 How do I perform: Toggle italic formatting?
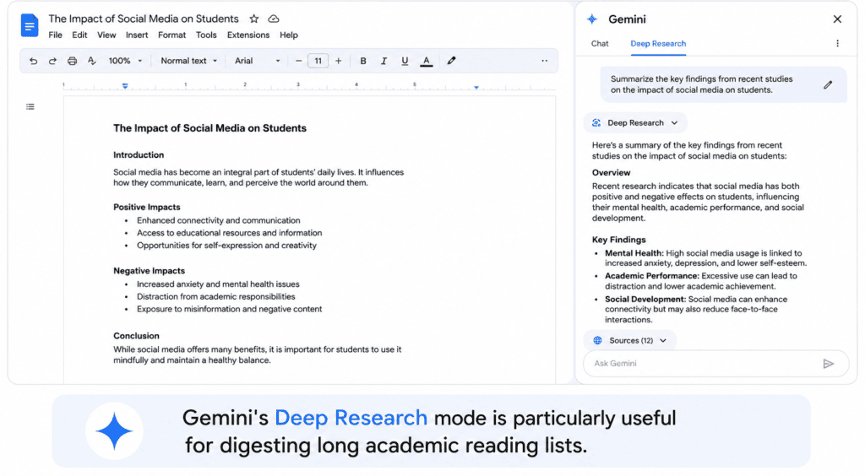click(x=384, y=61)
